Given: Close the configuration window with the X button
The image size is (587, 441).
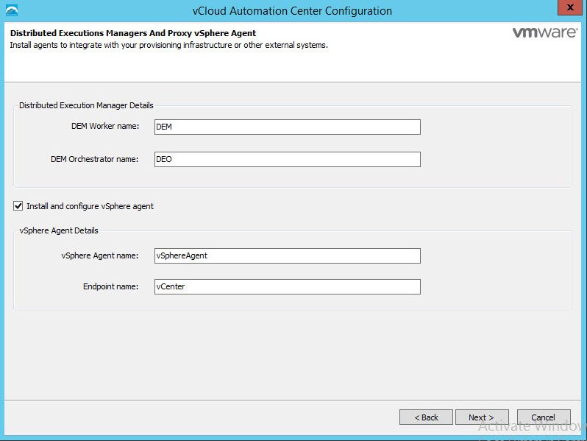Looking at the screenshot, I should click(566, 9).
